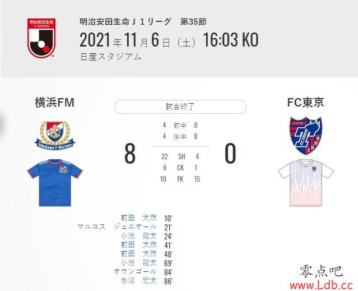The image size is (358, 291).
Task: Click the 明治安田生命J1リーグ 第35節 title
Action: 143,22
